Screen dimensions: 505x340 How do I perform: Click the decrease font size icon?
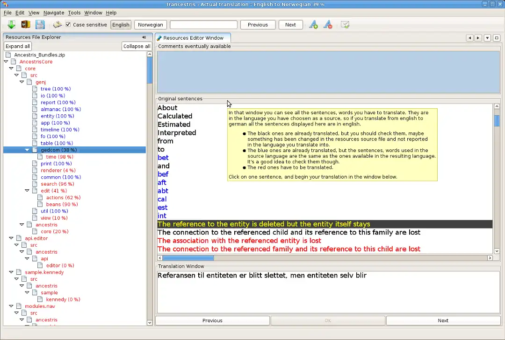(328, 25)
